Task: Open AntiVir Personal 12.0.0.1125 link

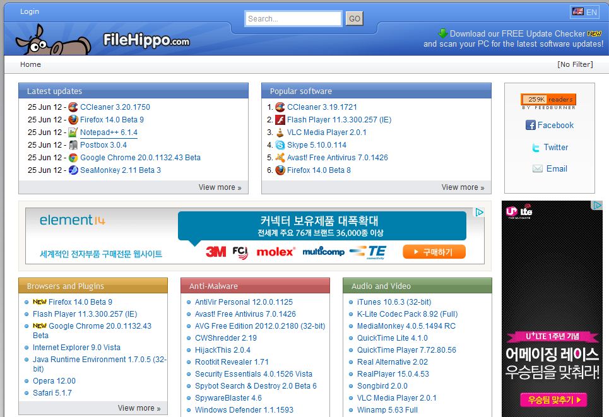Action: [244, 302]
